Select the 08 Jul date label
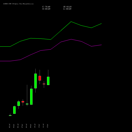 [26, 126]
